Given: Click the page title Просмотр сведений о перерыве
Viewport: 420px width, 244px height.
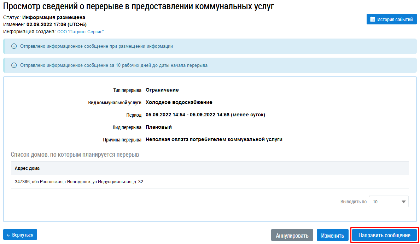Looking at the screenshot, I should (x=139, y=6).
